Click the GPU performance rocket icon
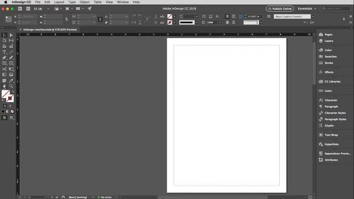354x199 pixels. 90,9
